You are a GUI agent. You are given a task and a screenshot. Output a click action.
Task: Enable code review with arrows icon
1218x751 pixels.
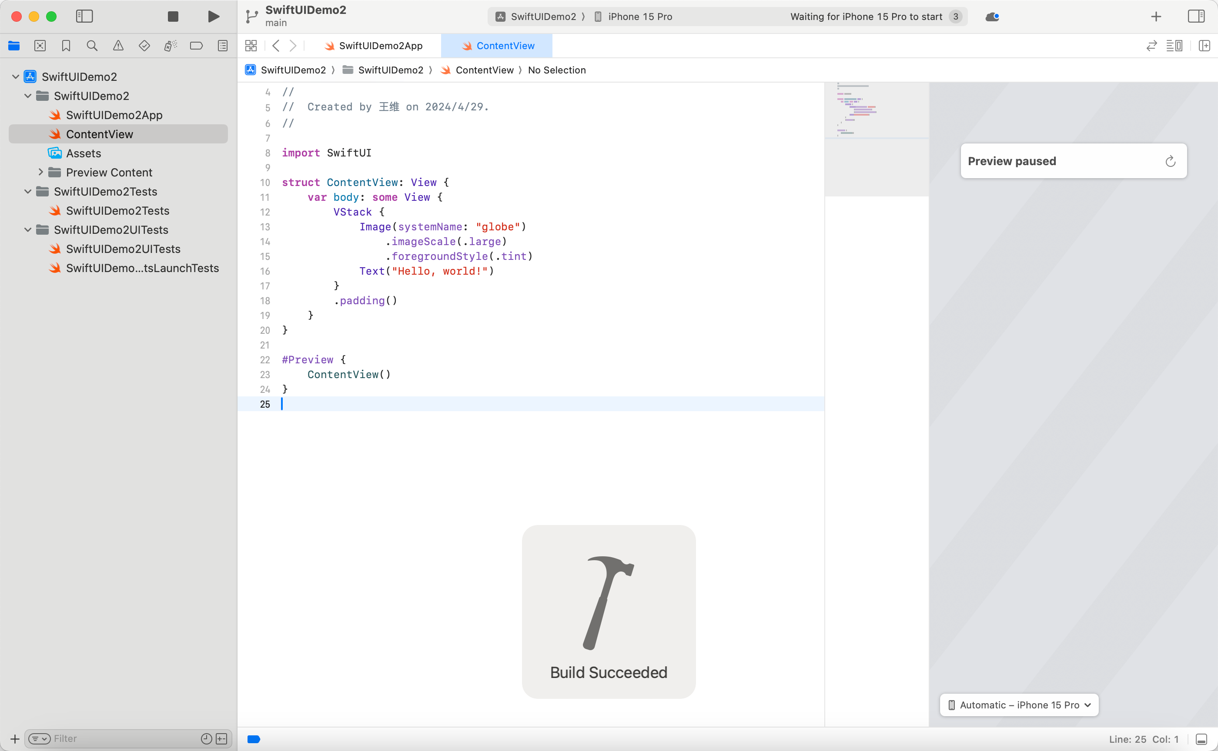pyautogui.click(x=1151, y=46)
